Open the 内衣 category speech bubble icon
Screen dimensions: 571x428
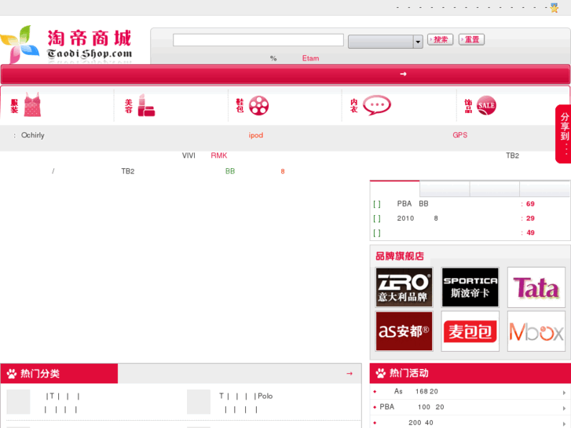(377, 105)
